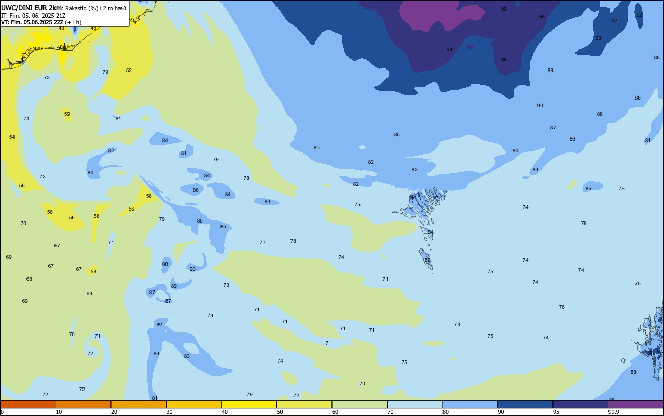Click the map value '68'
This screenshot has width=664, height=416.
point(29,279)
